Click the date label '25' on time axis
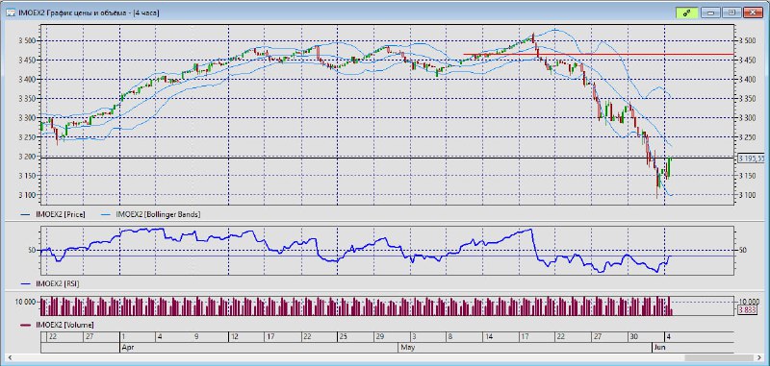This screenshot has height=366, width=770. click(343, 336)
